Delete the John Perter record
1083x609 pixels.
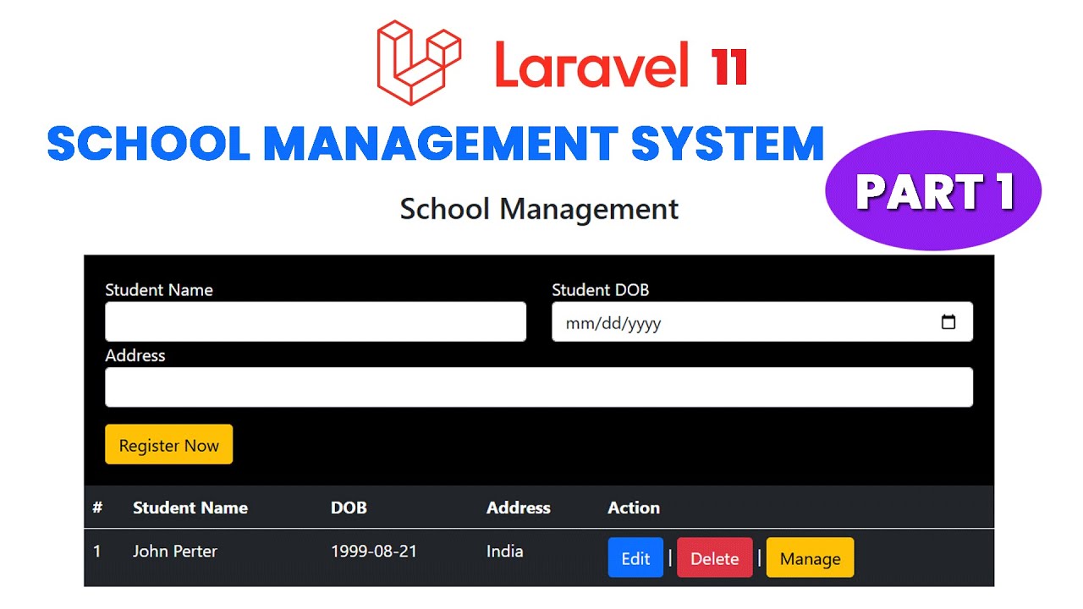tap(715, 558)
